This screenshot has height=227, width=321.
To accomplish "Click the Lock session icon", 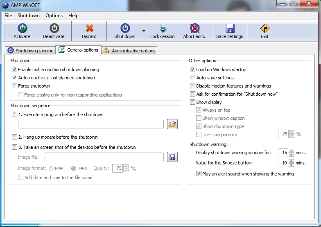I will click(x=163, y=28).
